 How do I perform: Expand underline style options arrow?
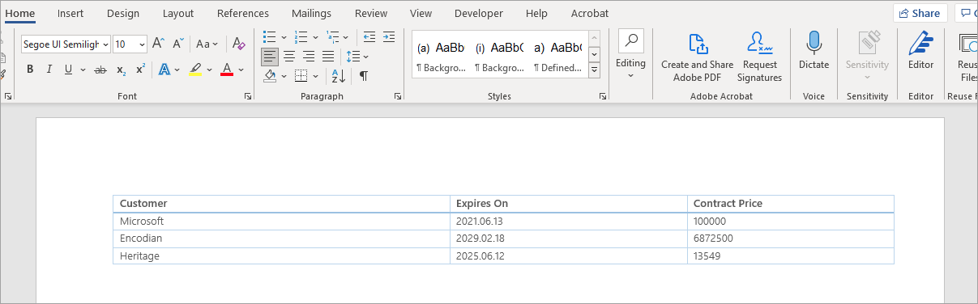coord(82,70)
